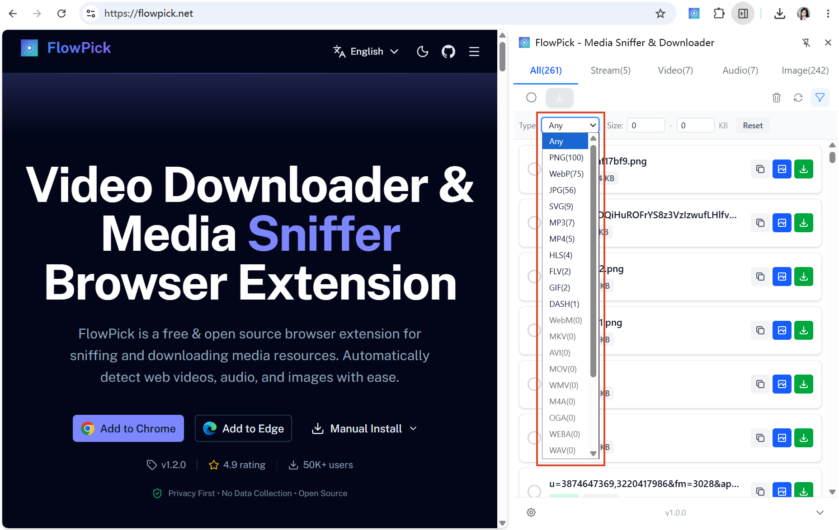
Task: Download the QiHuROFrYS8z3 item
Action: click(x=804, y=223)
